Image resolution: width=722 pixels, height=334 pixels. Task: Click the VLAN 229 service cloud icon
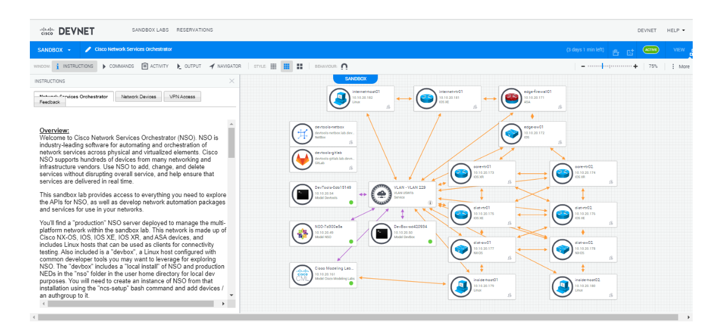pos(380,194)
